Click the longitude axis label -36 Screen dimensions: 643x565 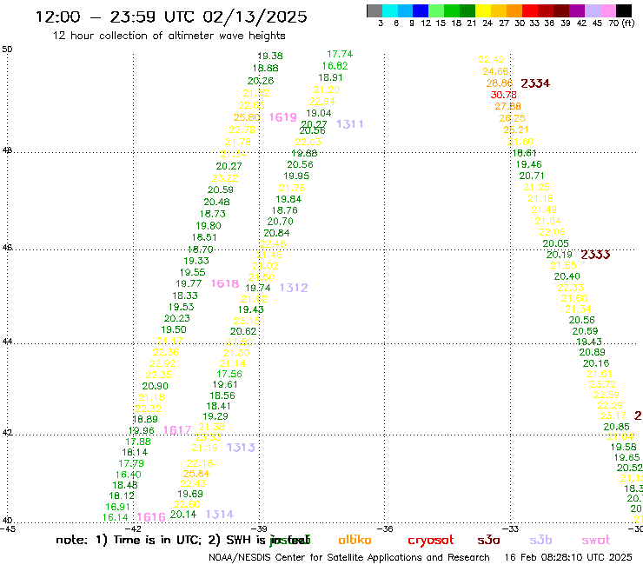pyautogui.click(x=385, y=528)
